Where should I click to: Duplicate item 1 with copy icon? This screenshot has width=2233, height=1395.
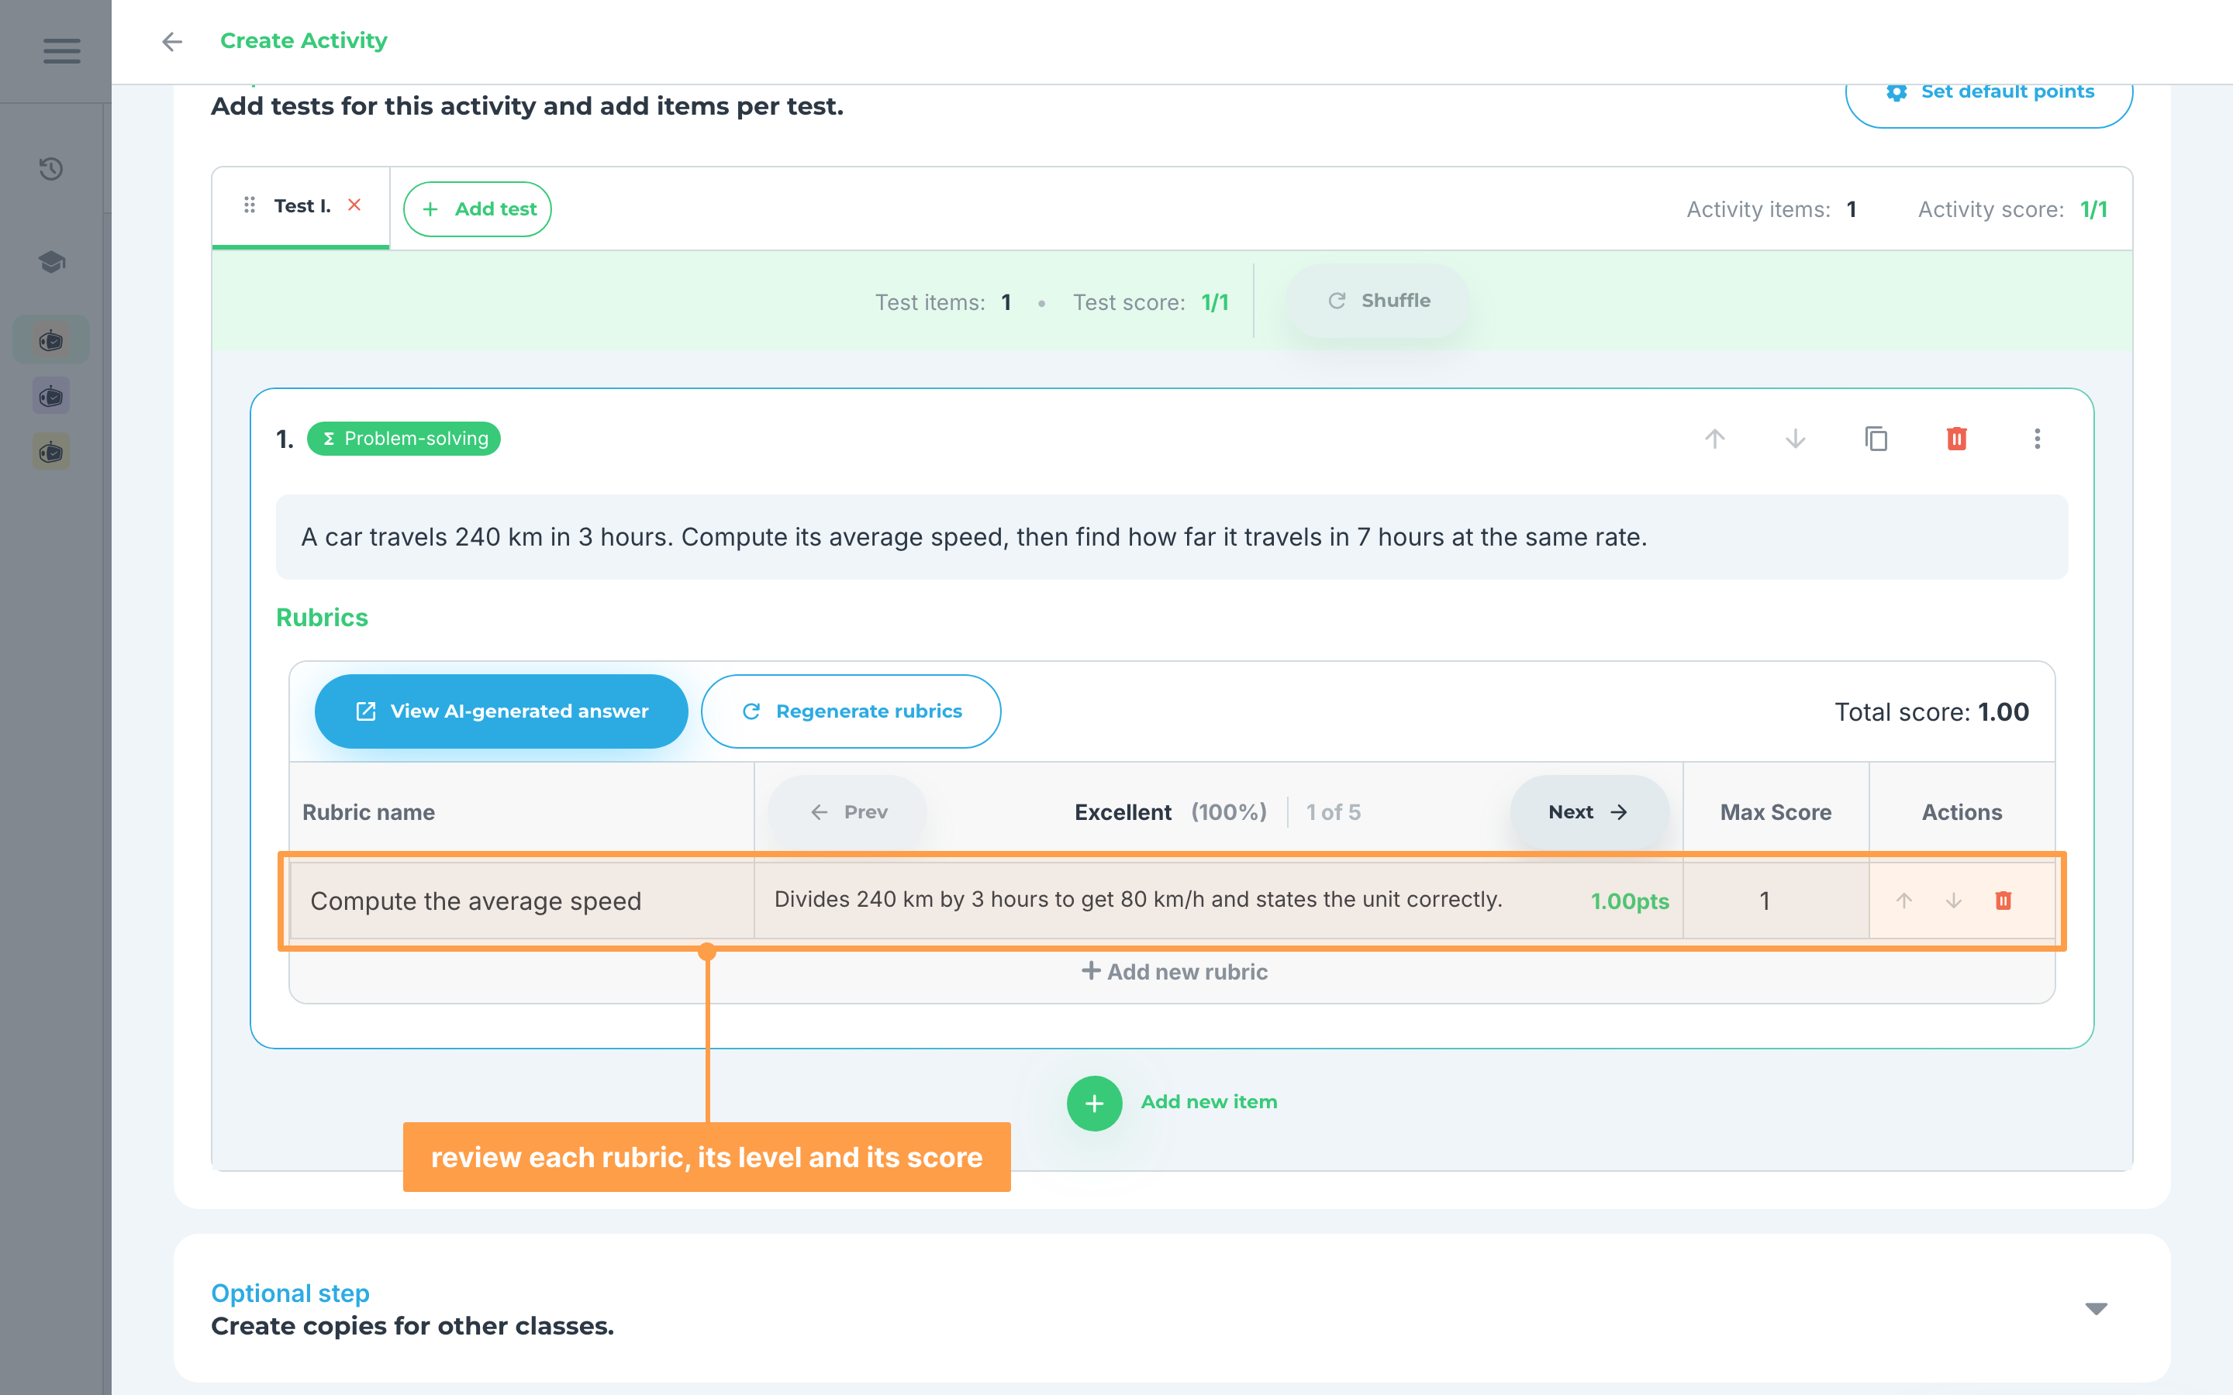pos(1876,438)
